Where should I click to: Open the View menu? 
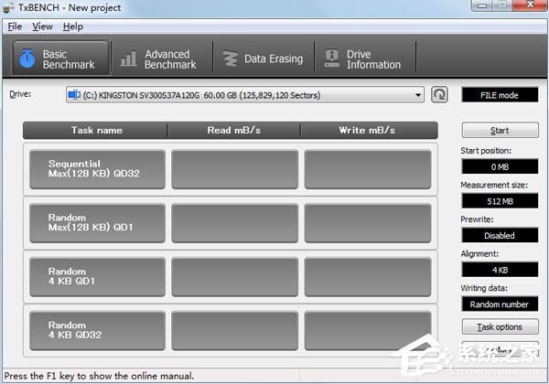(42, 27)
